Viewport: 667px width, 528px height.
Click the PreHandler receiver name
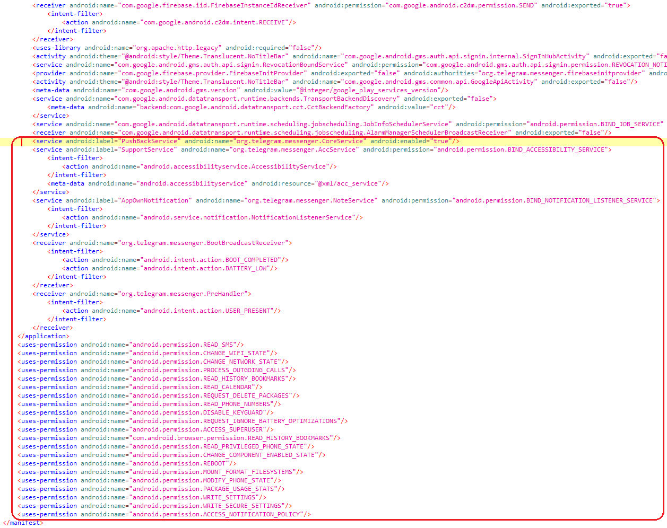(183, 294)
